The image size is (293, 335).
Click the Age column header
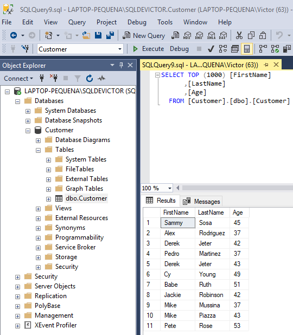239,212
